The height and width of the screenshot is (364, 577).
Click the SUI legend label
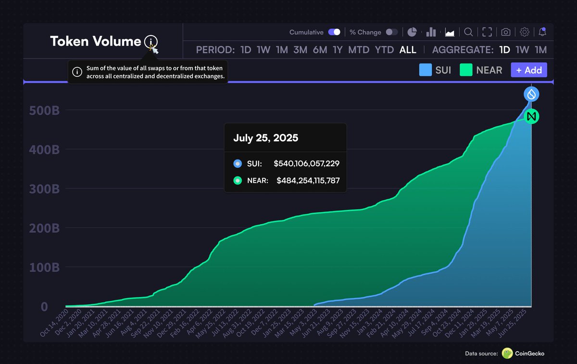tap(443, 70)
